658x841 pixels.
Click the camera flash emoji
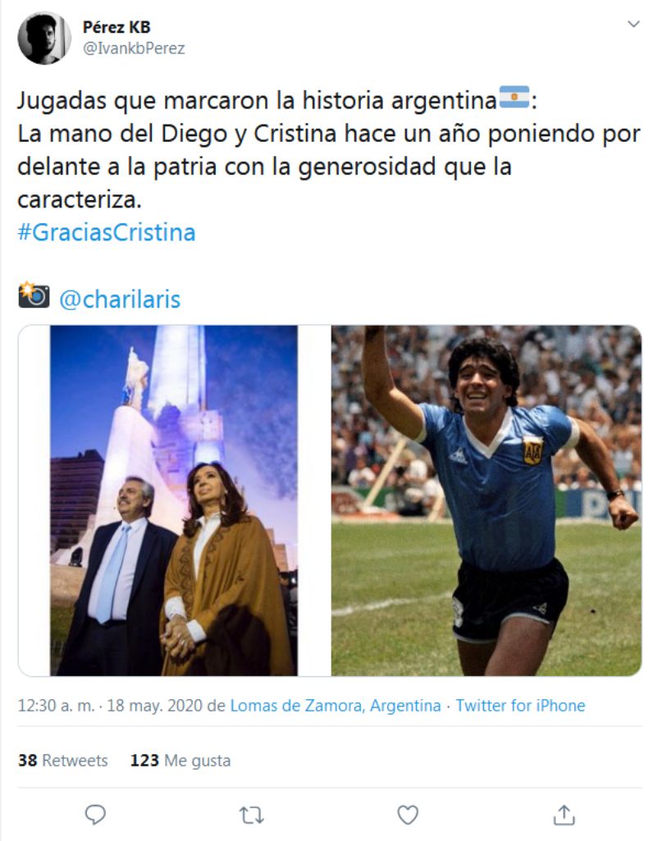pos(34,295)
